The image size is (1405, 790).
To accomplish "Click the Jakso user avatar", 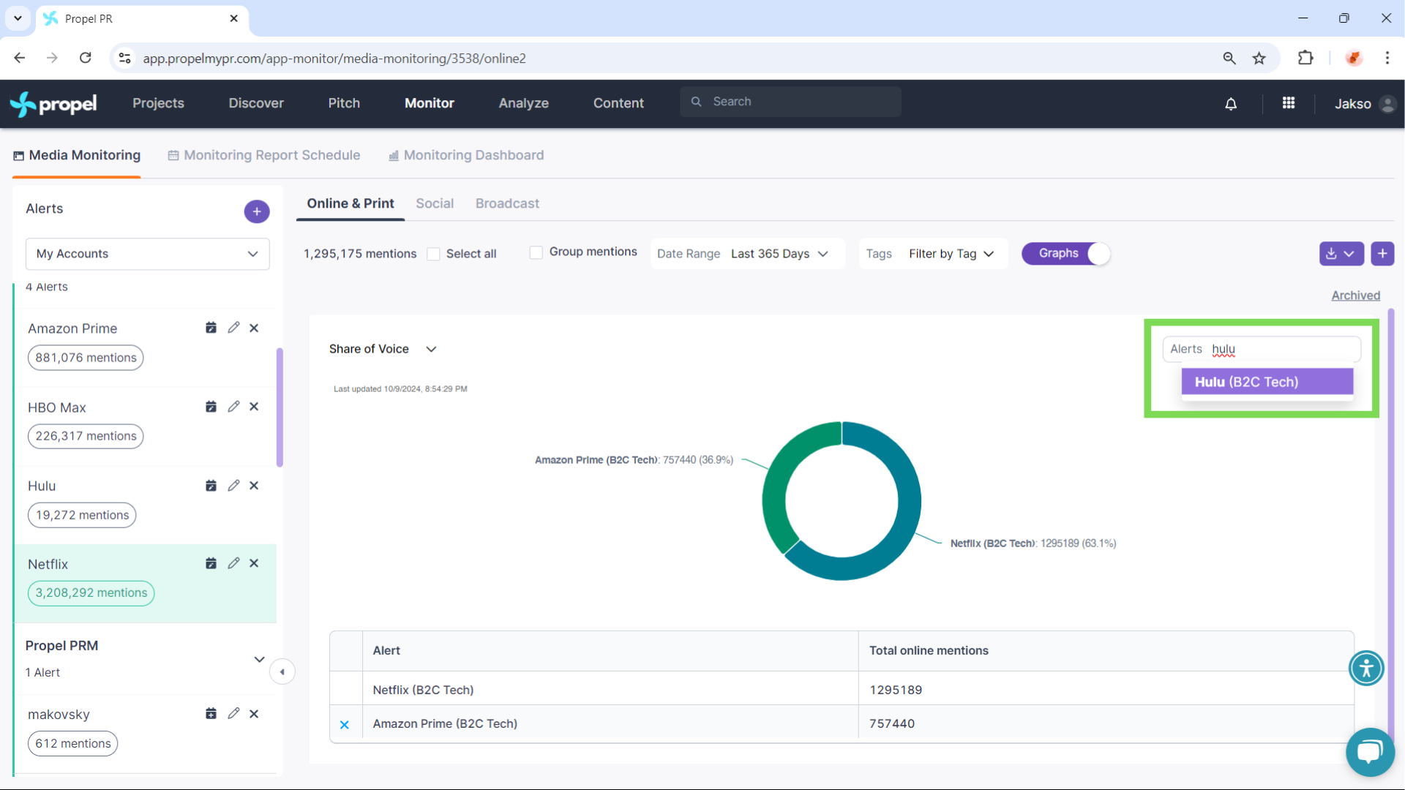I will (x=1387, y=104).
